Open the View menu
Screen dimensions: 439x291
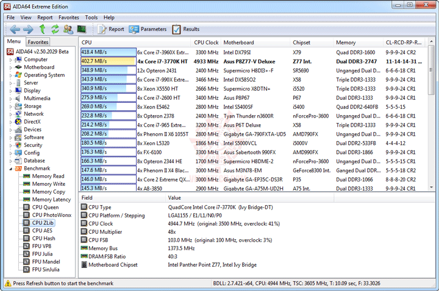(26, 17)
